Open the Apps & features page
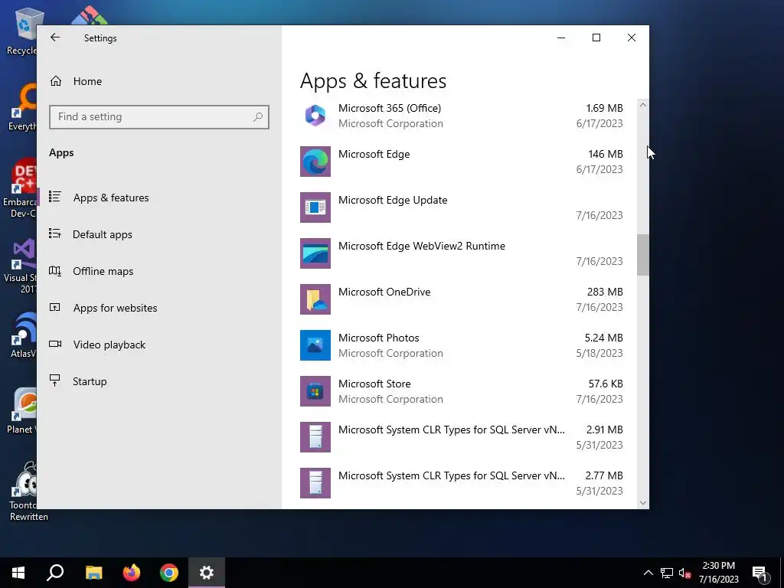The width and height of the screenshot is (784, 588). [x=111, y=198]
